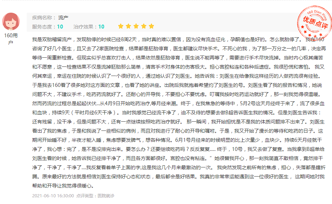Click review line starting 刘医生看的时候

coord(178,158)
